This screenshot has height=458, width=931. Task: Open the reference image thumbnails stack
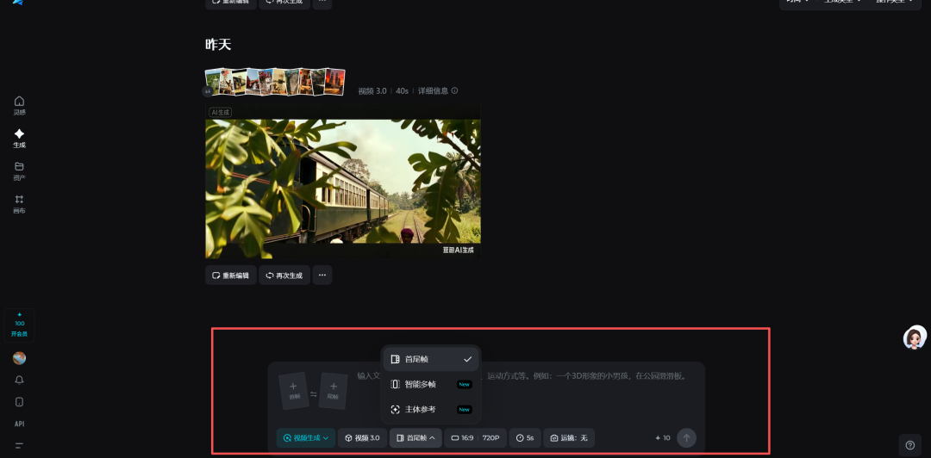point(275,81)
